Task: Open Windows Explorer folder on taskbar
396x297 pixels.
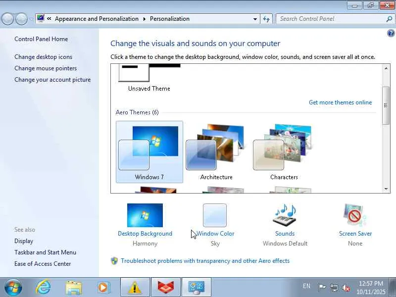Action: (74, 288)
